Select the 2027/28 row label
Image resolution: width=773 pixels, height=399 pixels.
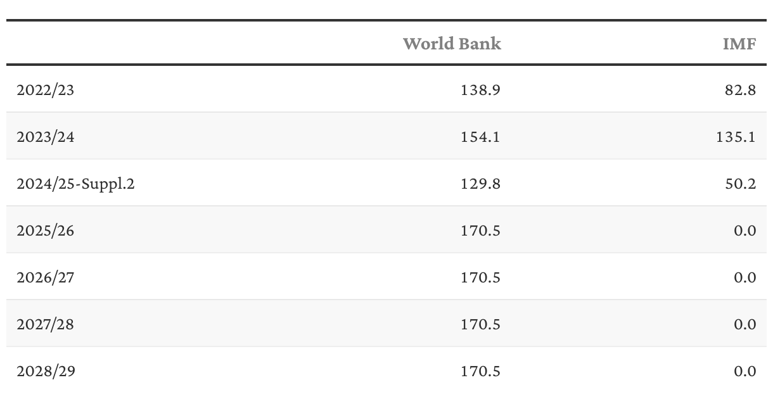(x=45, y=324)
